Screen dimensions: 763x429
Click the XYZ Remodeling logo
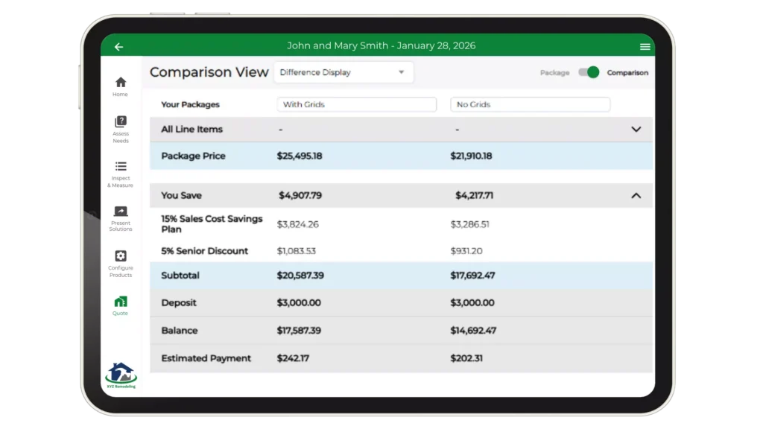point(121,375)
